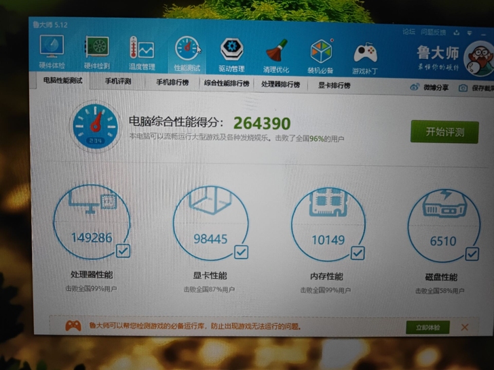Click the graphics score 98445
This screenshot has height=370, width=494.
[x=210, y=239]
